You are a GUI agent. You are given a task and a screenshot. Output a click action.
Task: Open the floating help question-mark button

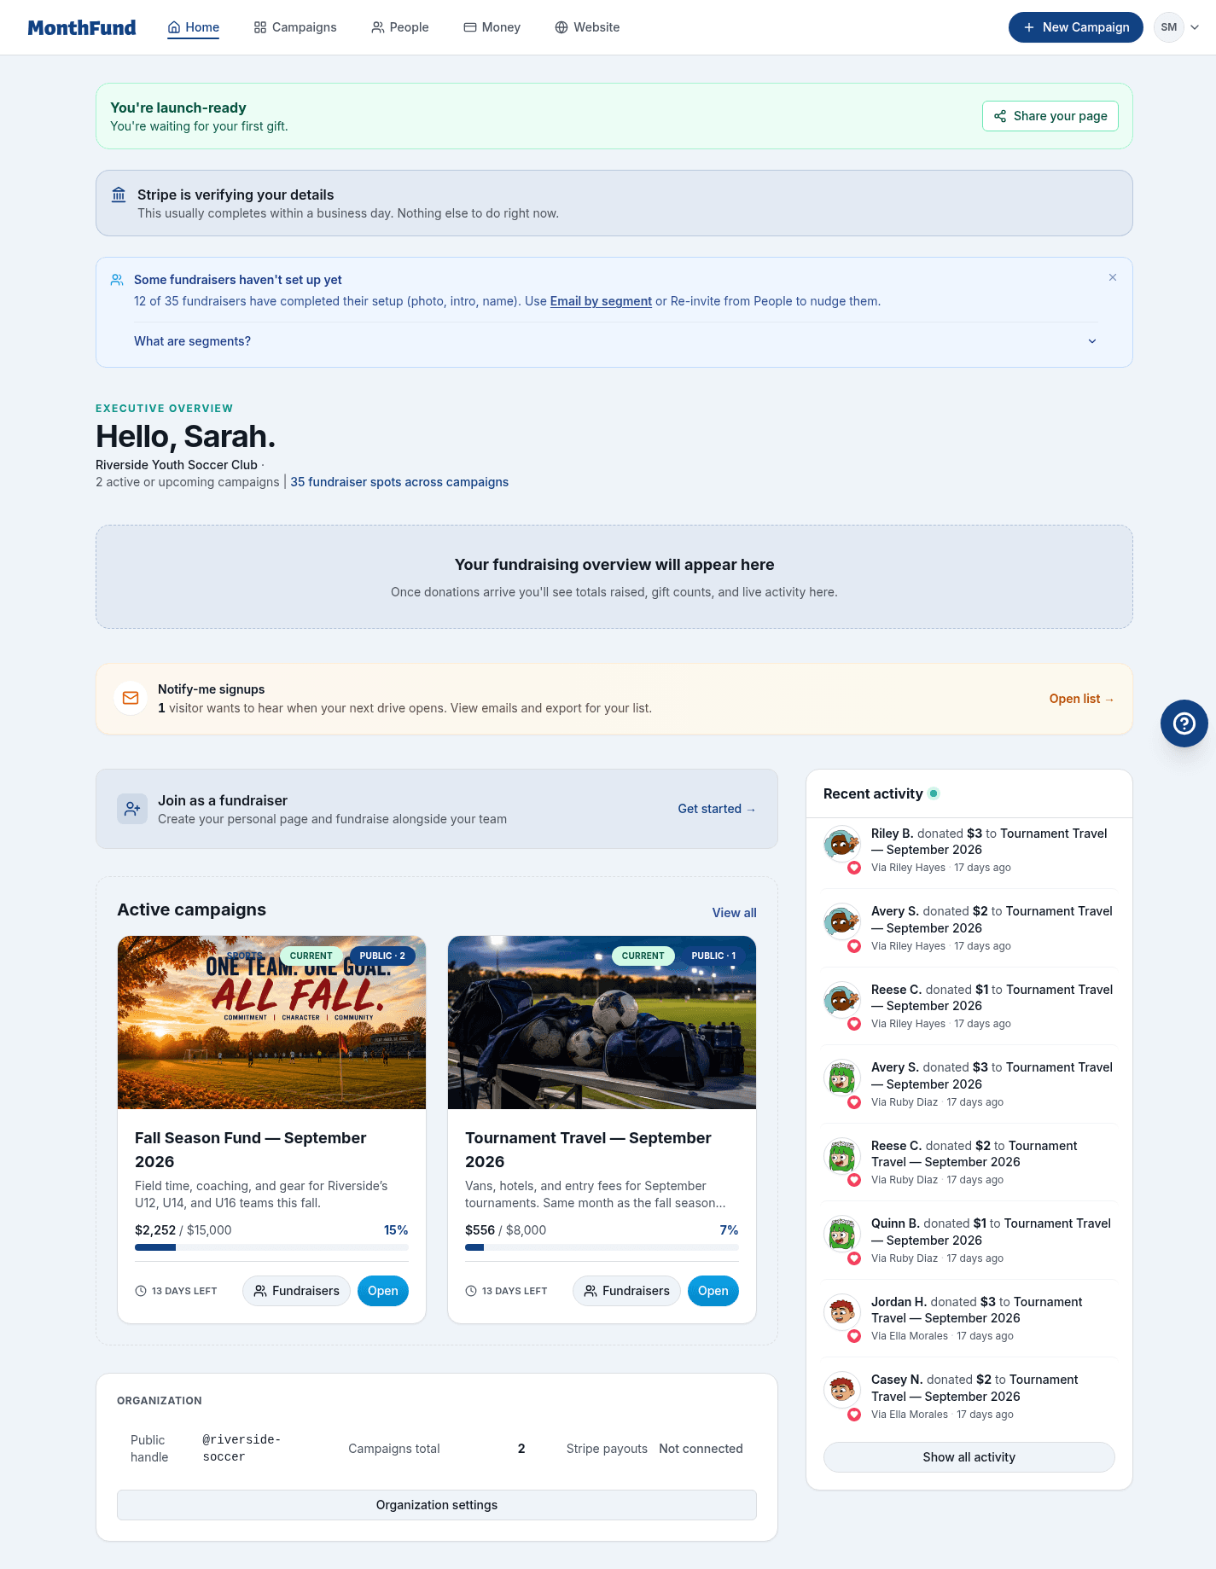click(1184, 723)
